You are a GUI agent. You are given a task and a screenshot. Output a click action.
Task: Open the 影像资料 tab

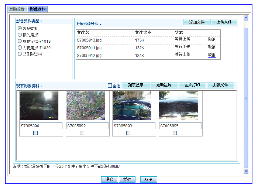[38, 9]
